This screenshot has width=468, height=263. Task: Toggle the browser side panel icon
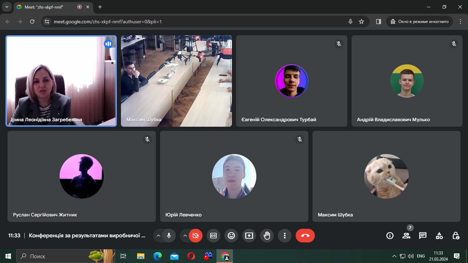(379, 21)
